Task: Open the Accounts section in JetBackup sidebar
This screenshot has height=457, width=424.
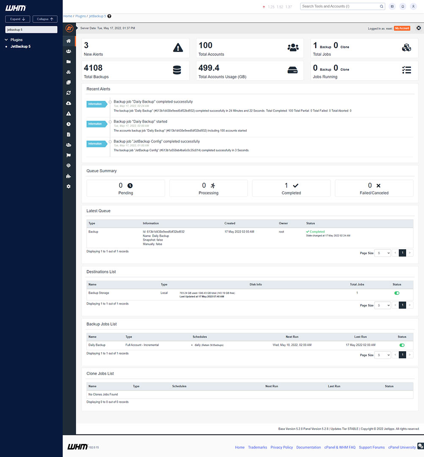Action: [x=69, y=51]
